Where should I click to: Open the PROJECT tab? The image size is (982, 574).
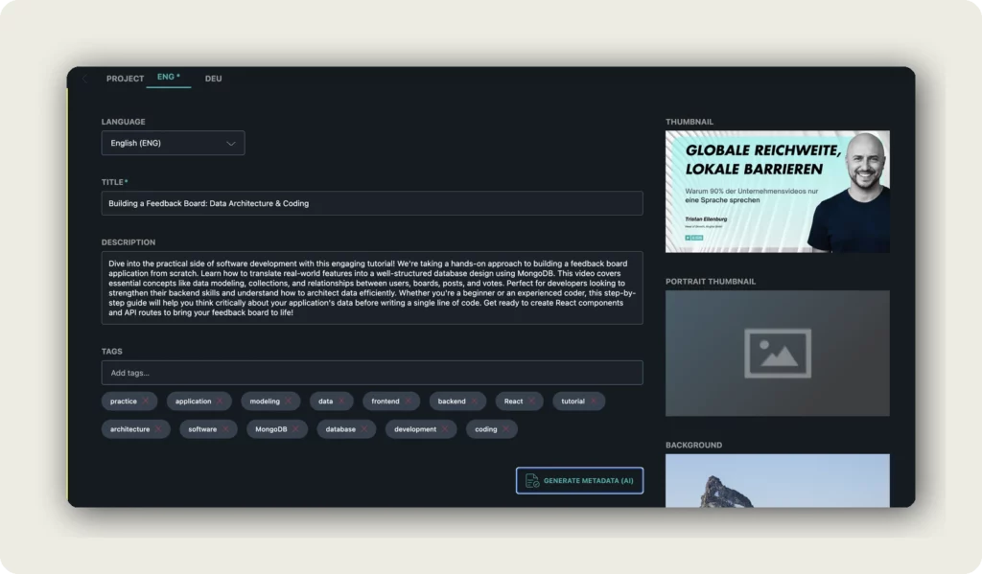126,79
